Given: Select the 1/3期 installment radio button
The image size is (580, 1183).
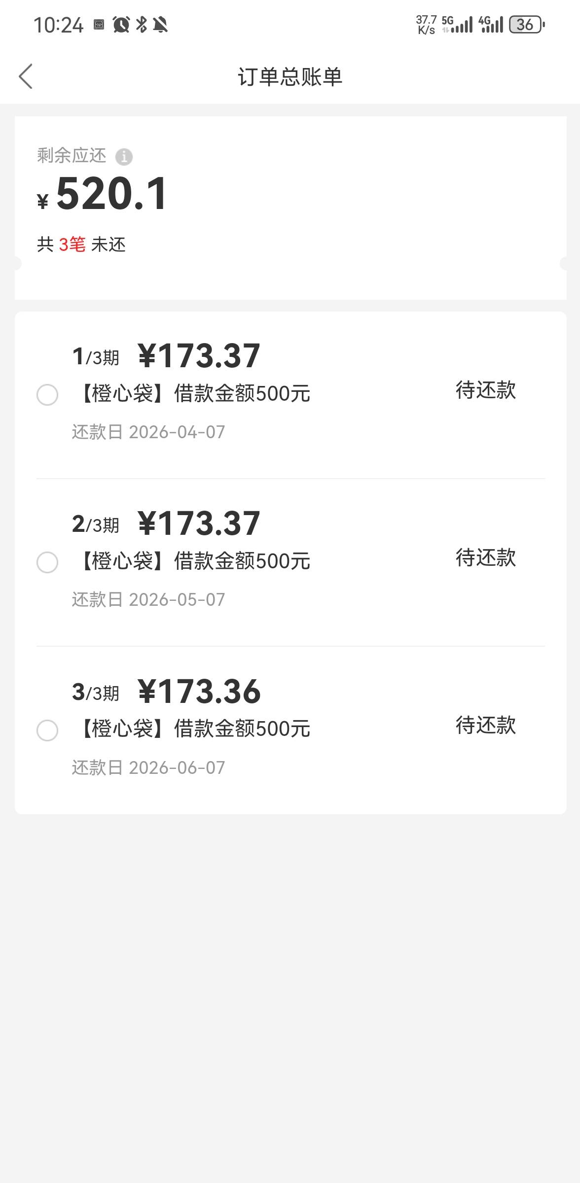Looking at the screenshot, I should click(47, 395).
